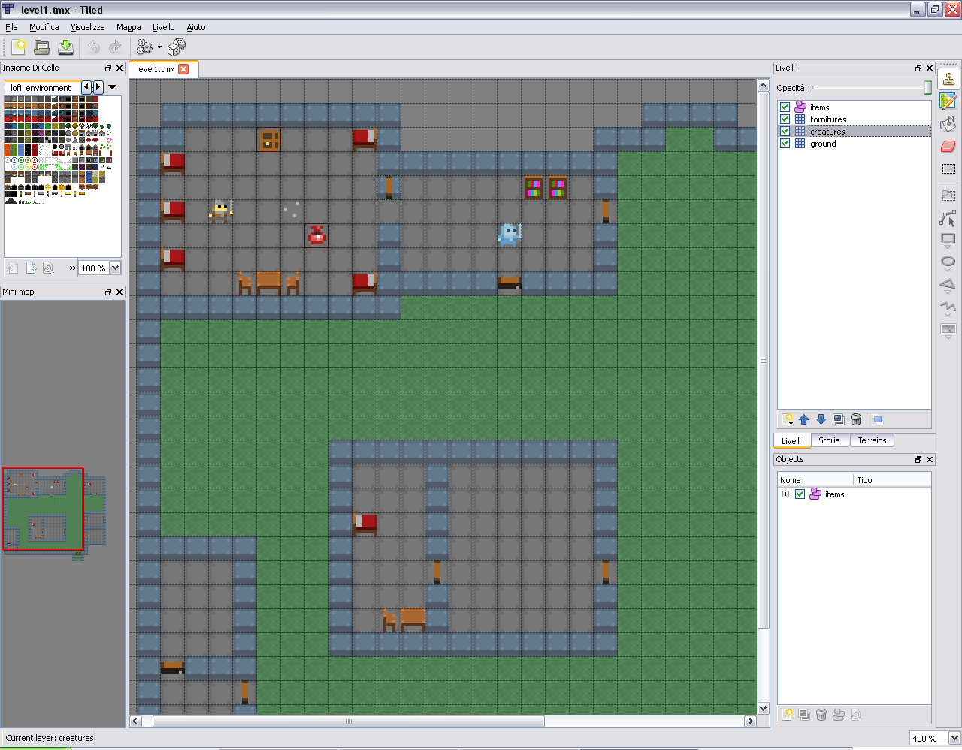Save the map with the green arrow icon
Image resolution: width=962 pixels, height=750 pixels.
tap(66, 47)
